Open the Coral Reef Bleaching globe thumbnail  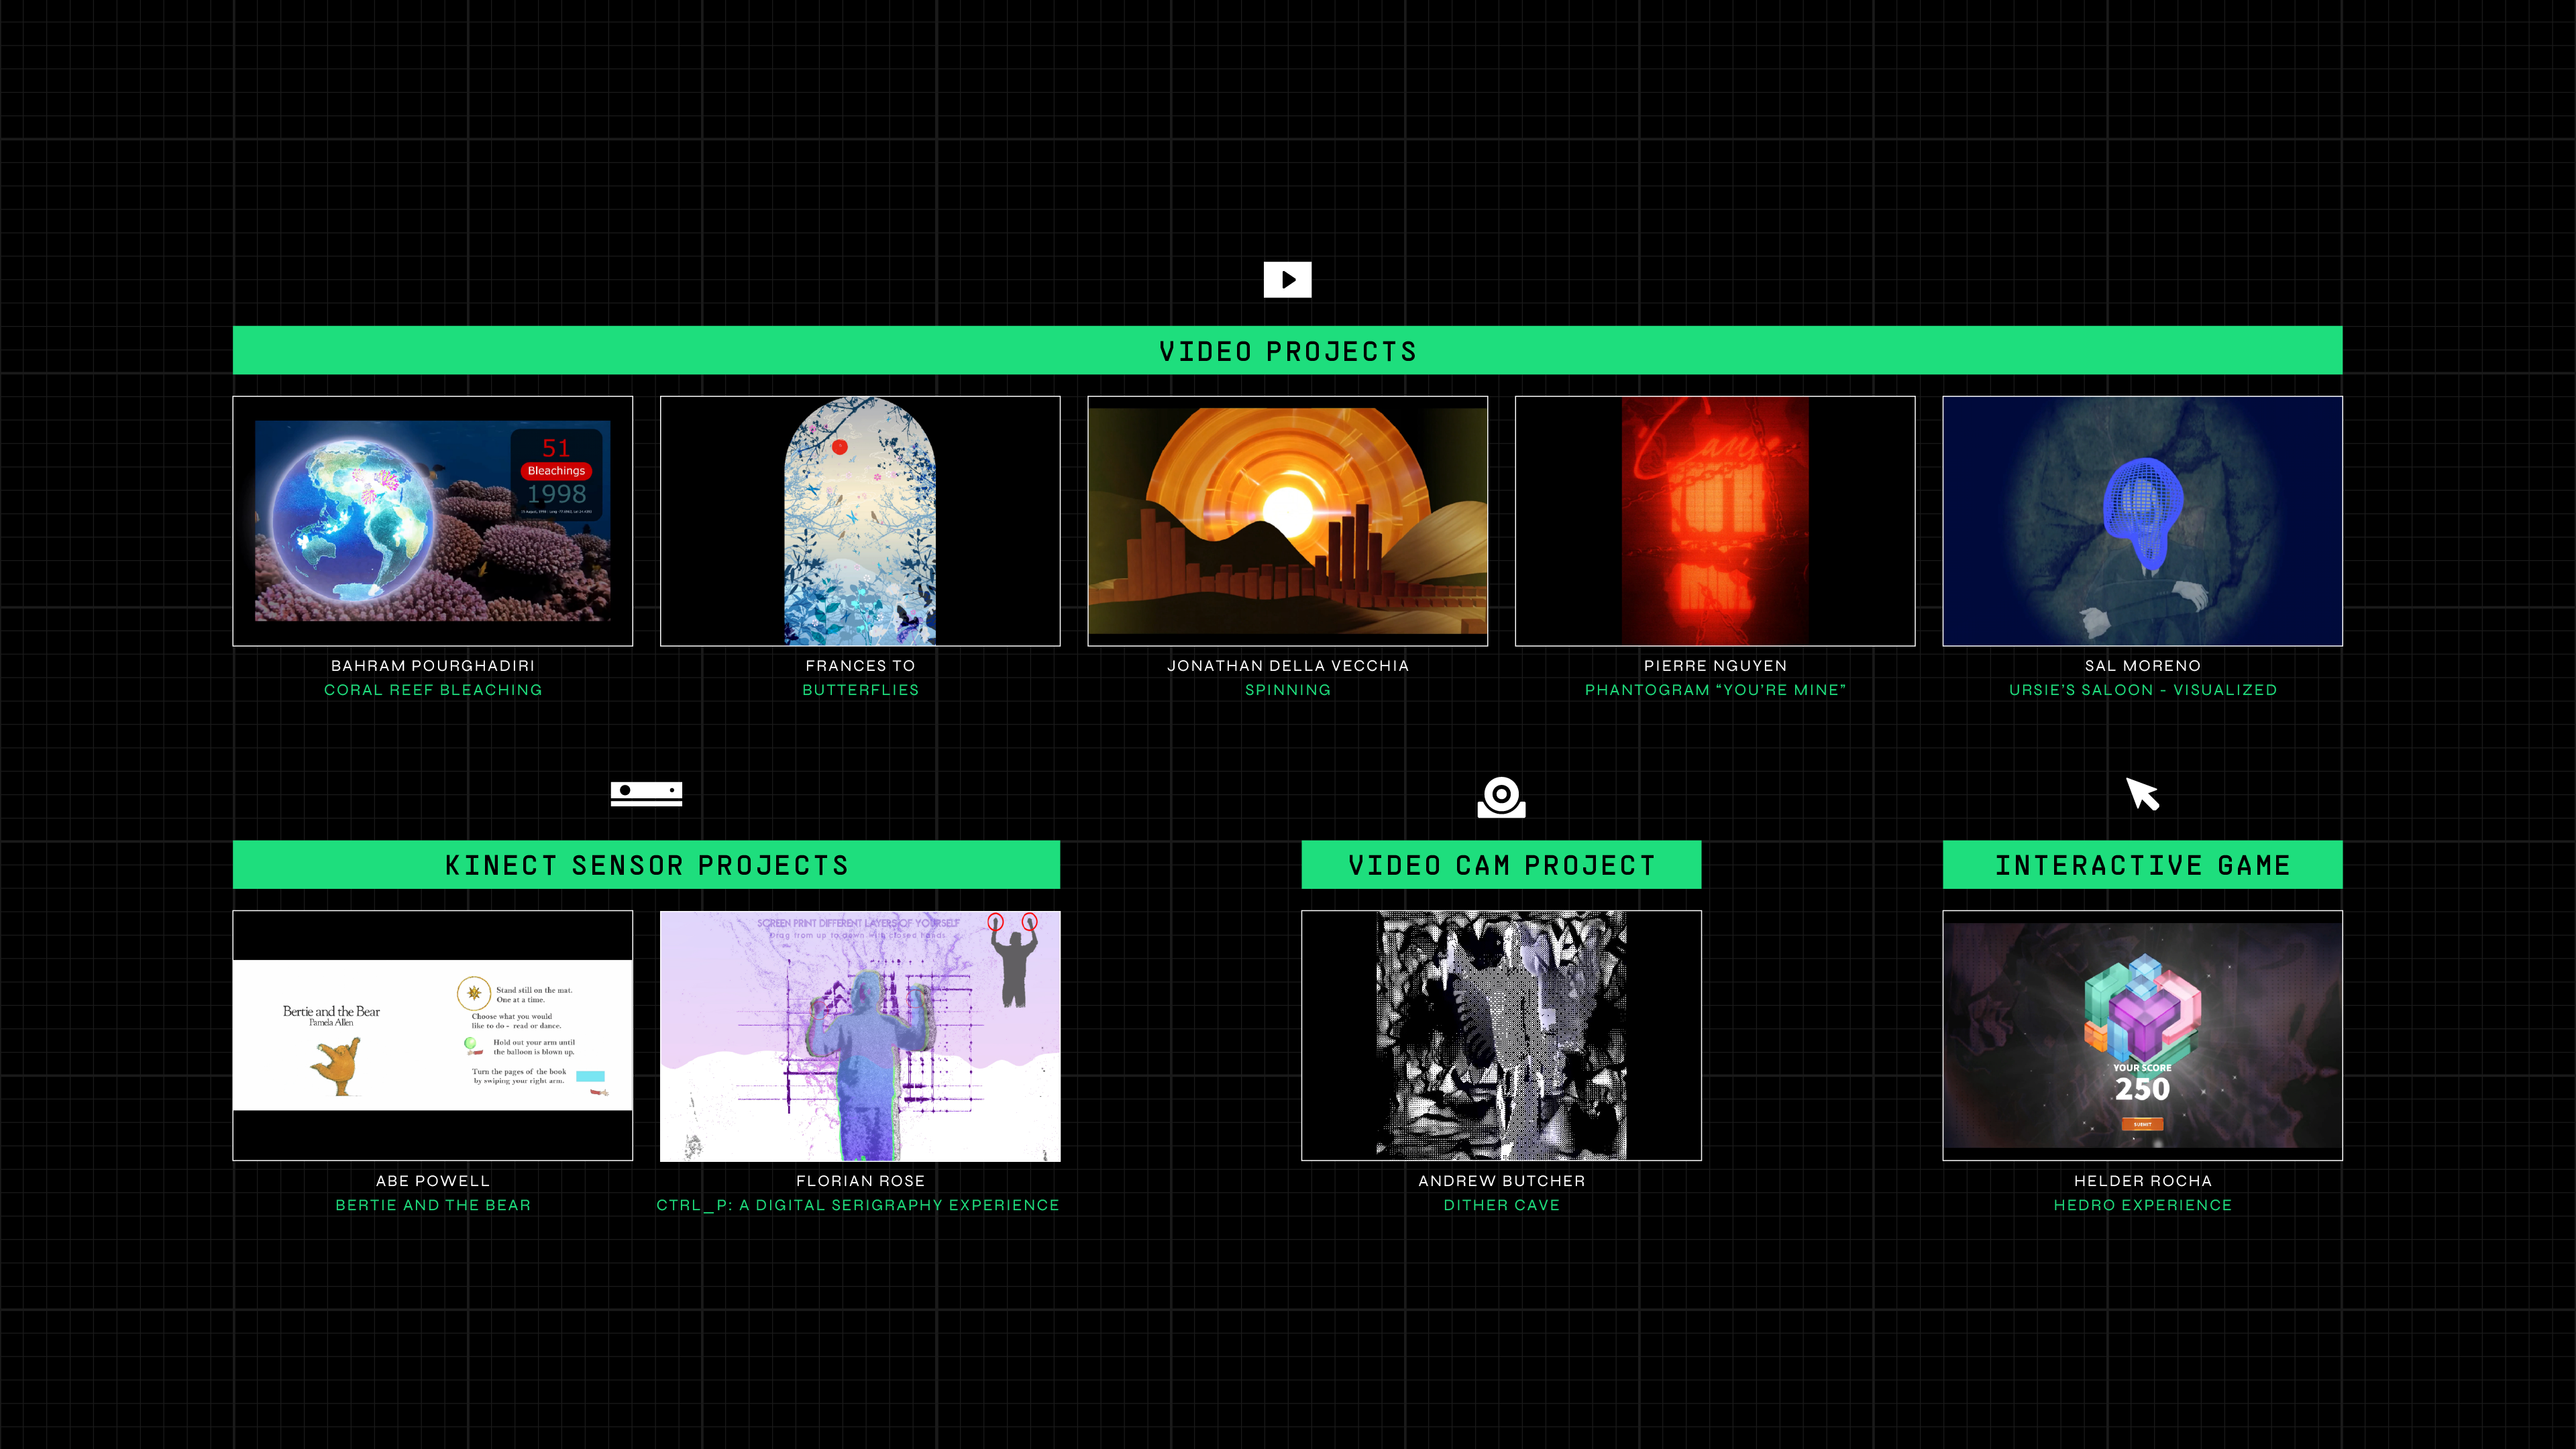tap(433, 521)
